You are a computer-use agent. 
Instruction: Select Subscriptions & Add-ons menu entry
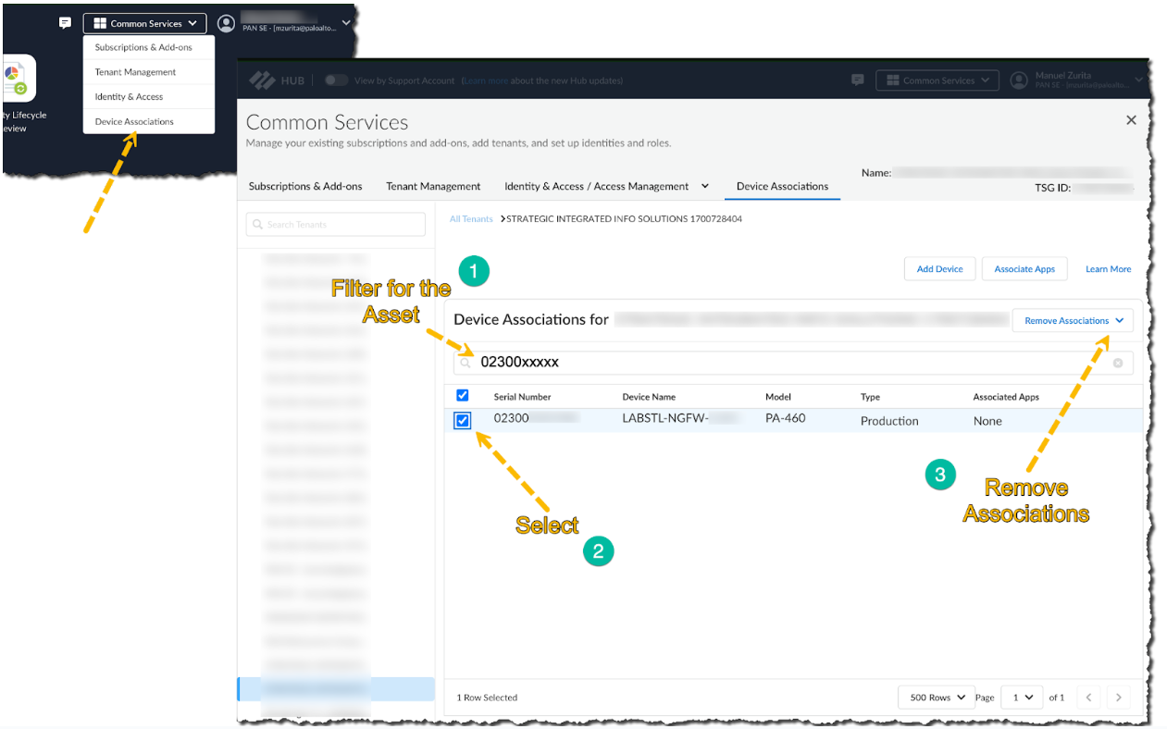click(x=143, y=47)
